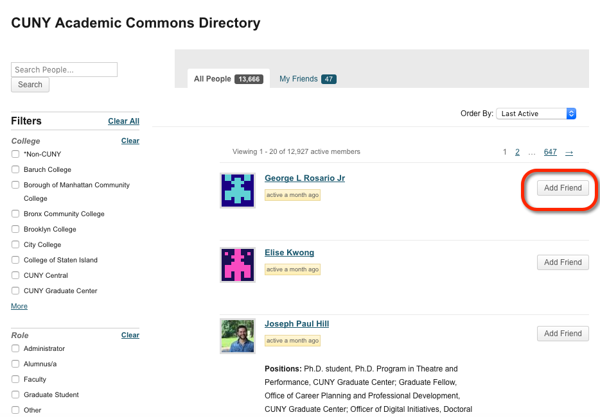Viewport: 600px width, 417px height.
Task: Open George L Rosario Jr's avatar
Action: [x=237, y=191]
